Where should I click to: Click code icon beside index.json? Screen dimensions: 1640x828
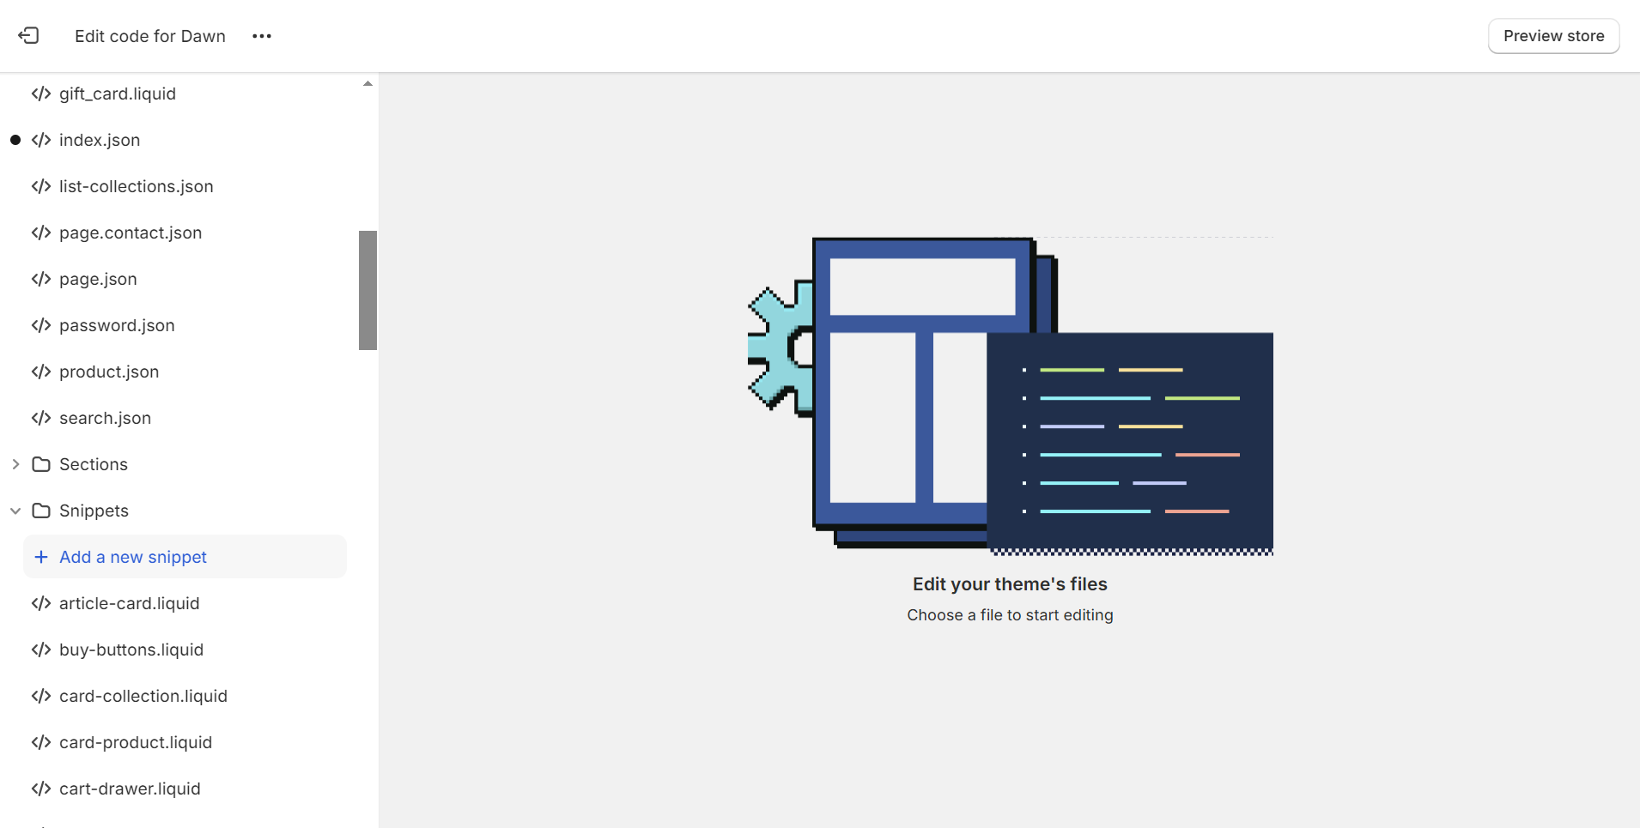41,140
